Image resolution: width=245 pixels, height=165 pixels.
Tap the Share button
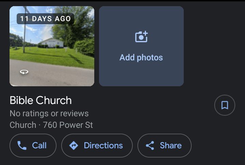coord(164,146)
